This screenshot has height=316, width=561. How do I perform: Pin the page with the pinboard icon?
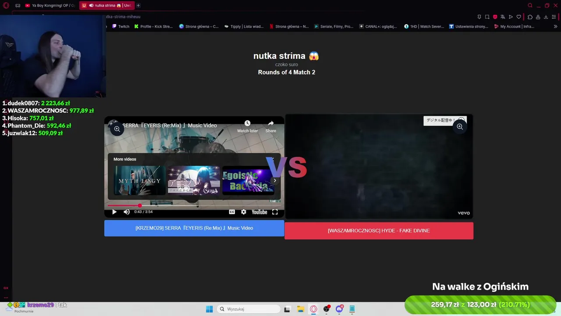(x=479, y=17)
